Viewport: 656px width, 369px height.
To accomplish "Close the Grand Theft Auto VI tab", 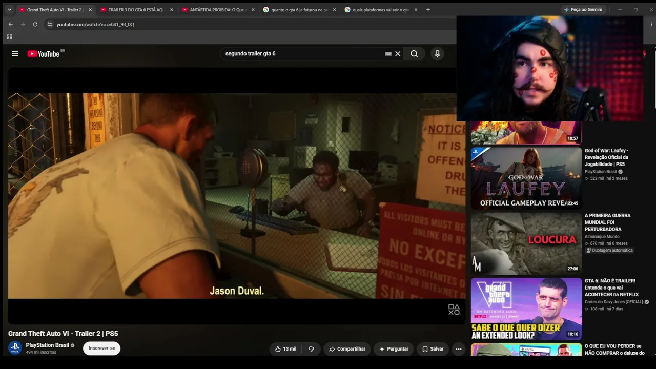I will [x=90, y=10].
